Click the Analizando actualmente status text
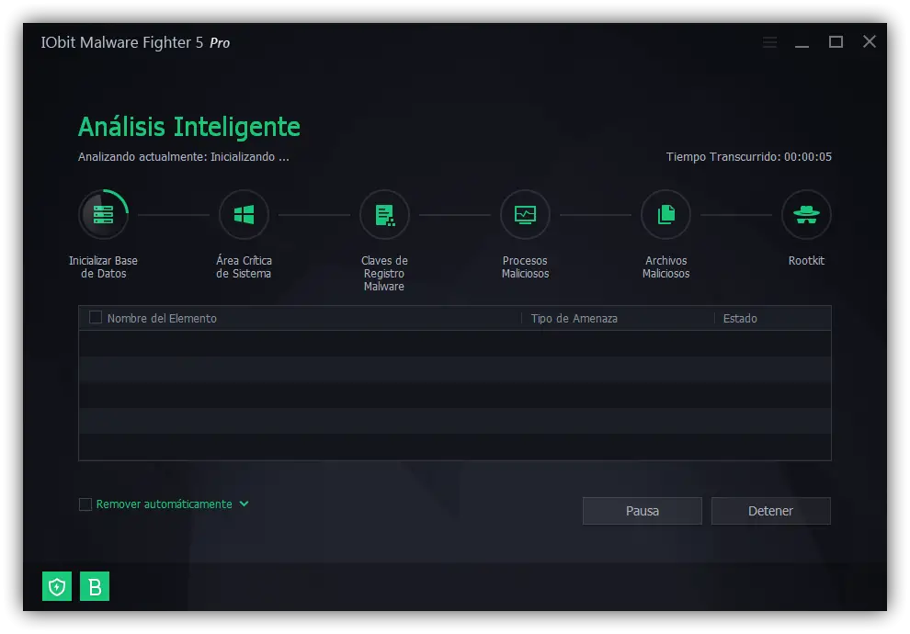 point(184,156)
